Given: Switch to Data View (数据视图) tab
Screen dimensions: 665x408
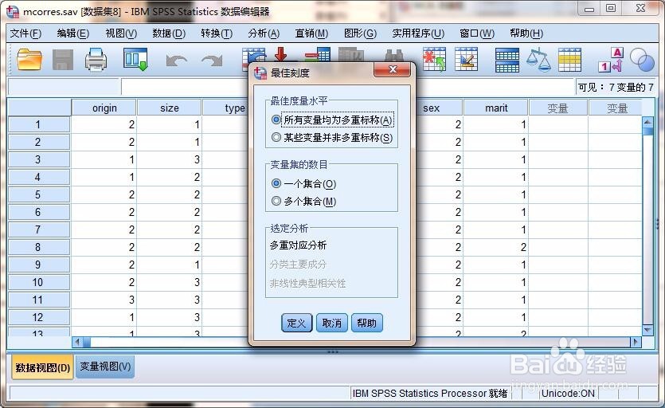Looking at the screenshot, I should click(x=42, y=367).
